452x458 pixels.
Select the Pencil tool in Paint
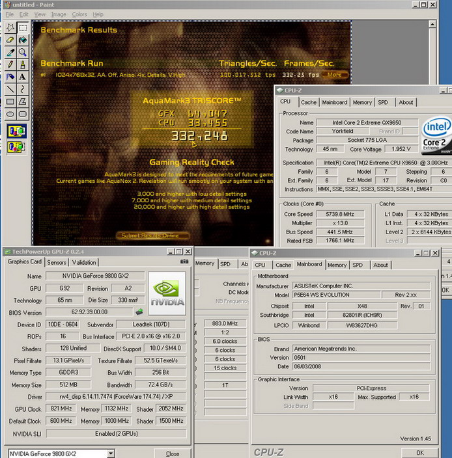[10, 64]
